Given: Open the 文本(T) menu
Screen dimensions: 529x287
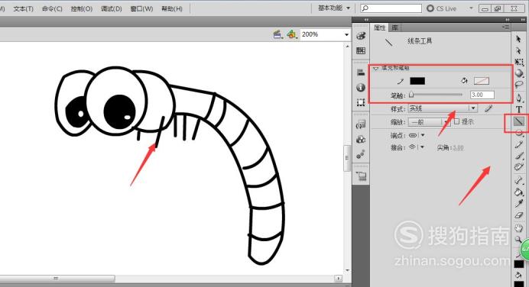Looking at the screenshot, I should tap(23, 9).
